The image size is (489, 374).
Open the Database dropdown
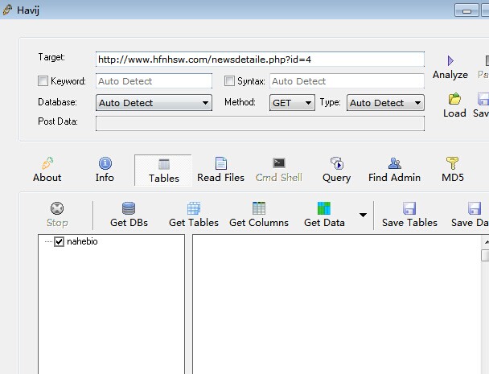(154, 103)
